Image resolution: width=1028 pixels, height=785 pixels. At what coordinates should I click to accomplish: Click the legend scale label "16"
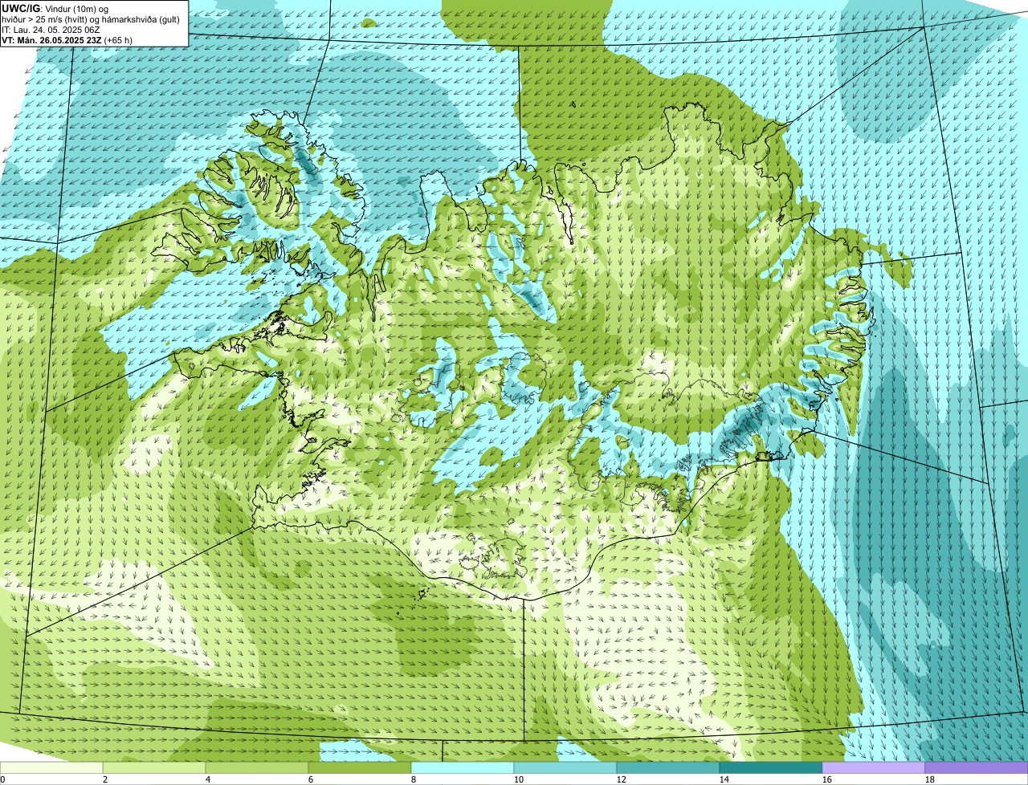click(827, 779)
